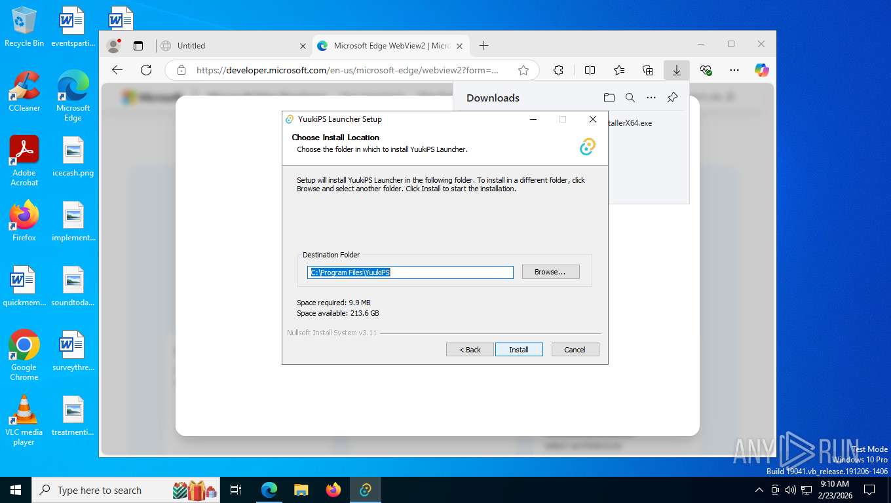Open the notification center icon
This screenshot has width=891, height=503.
(869, 490)
